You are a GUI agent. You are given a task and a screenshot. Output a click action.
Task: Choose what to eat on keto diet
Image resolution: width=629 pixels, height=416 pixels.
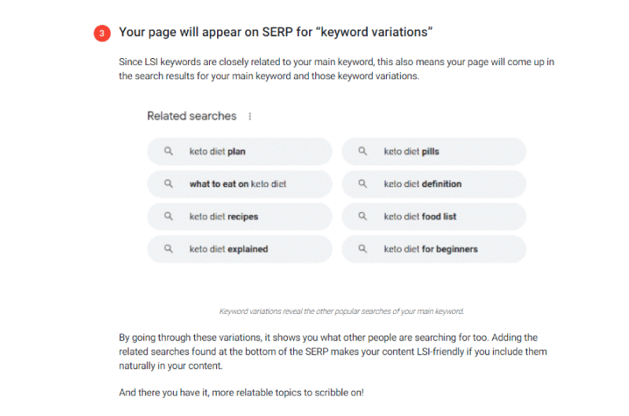[x=240, y=184]
